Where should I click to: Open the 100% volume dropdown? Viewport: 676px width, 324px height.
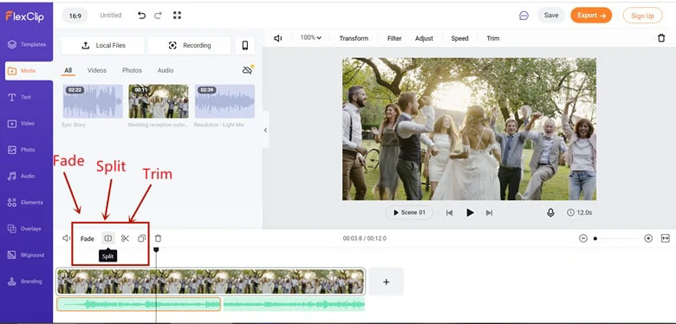pos(311,38)
